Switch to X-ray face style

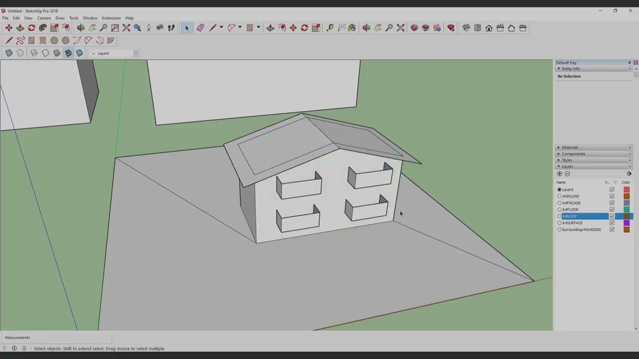(x=8, y=53)
